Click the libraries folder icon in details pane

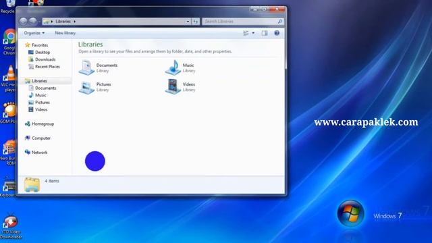32,185
